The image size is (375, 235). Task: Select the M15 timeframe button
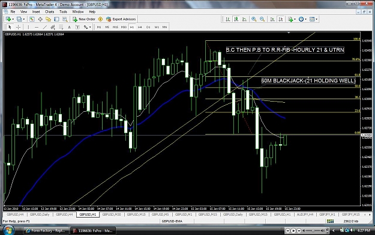pos(115,27)
